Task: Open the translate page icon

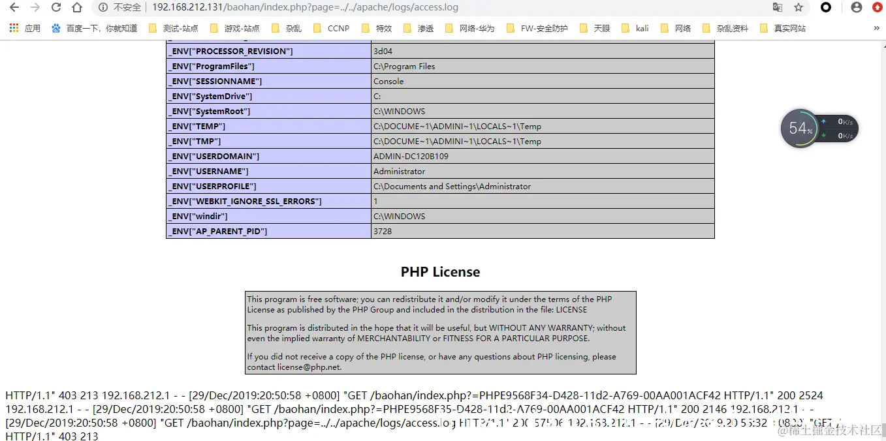Action: pyautogui.click(x=778, y=8)
